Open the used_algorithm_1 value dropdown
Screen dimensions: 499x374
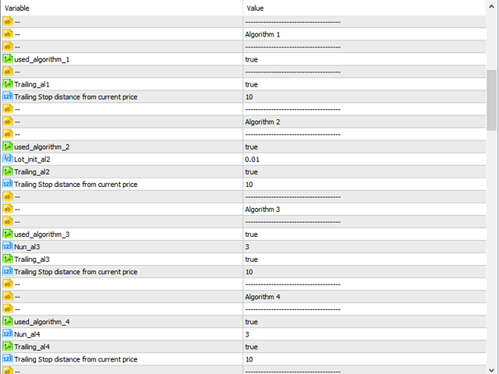click(365, 59)
